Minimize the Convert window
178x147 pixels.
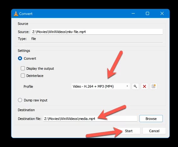pos(133,14)
